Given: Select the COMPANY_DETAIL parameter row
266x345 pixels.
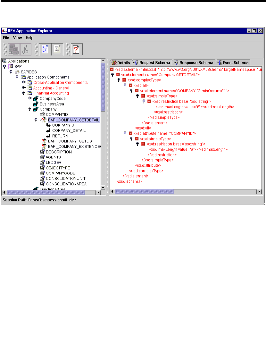Looking at the screenshot, I should [x=69, y=130].
